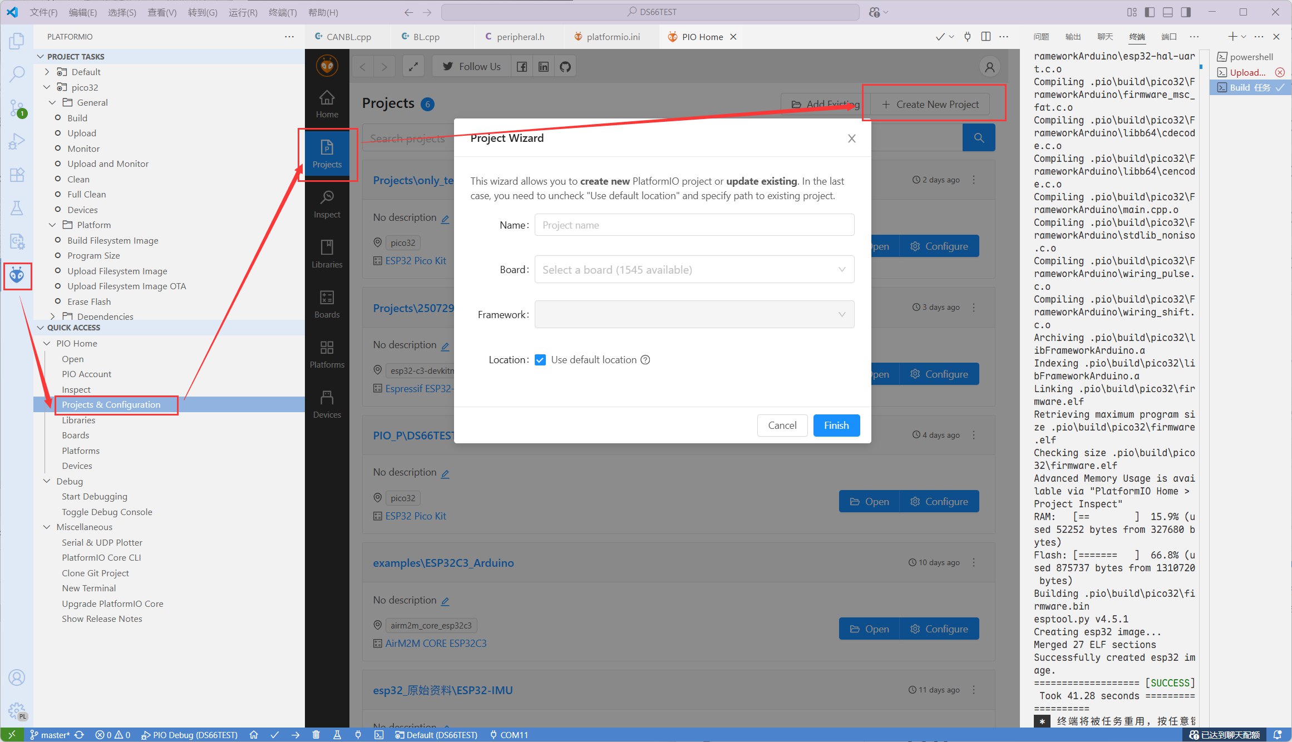
Task: Open the Manage gear icon
Action: tap(17, 711)
